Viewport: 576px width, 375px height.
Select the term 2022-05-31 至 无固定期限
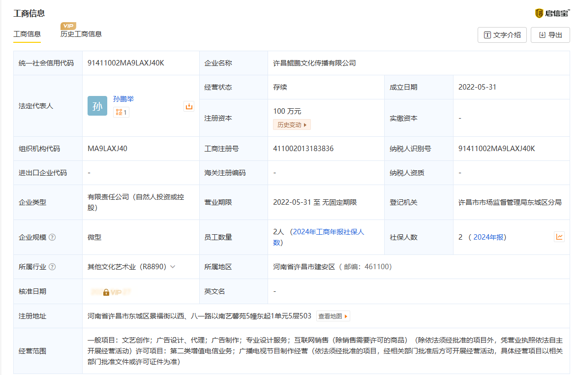coord(315,202)
